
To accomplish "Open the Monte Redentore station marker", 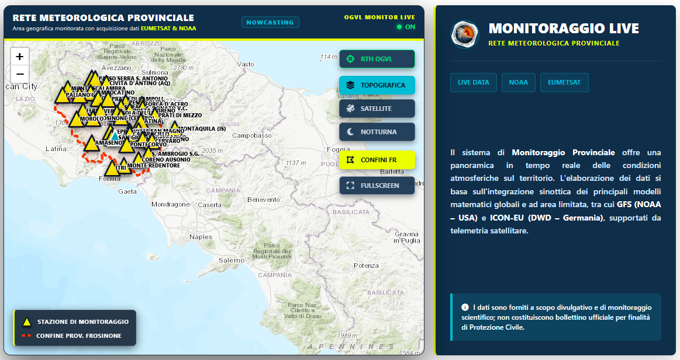I will tap(123, 166).
